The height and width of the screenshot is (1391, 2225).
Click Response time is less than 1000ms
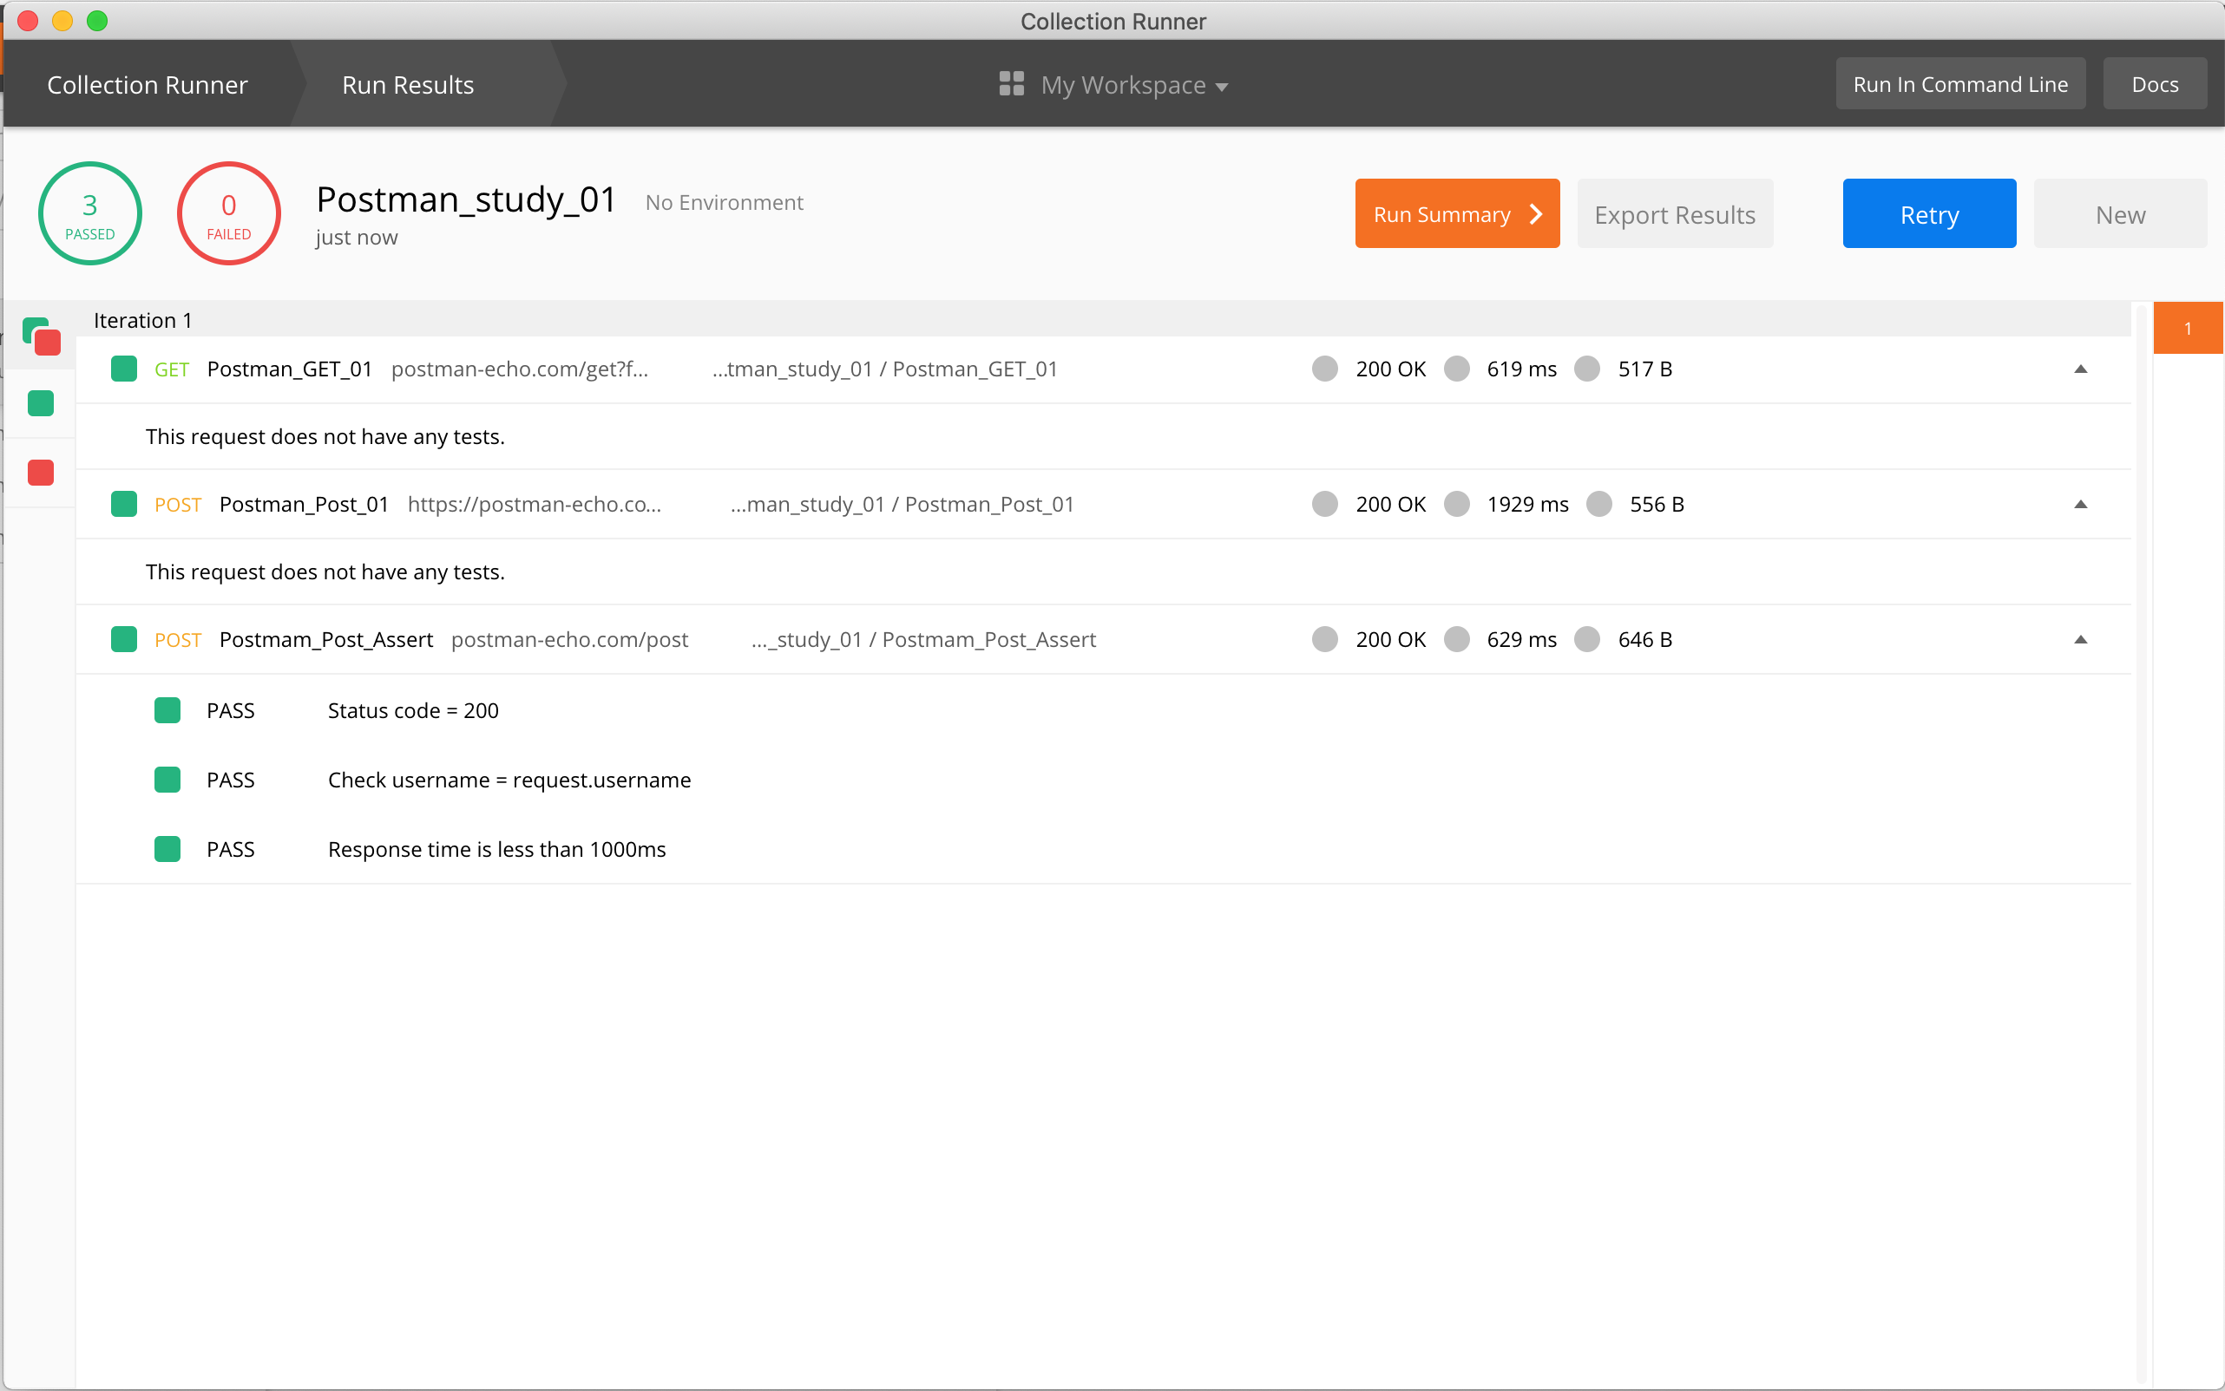(497, 848)
